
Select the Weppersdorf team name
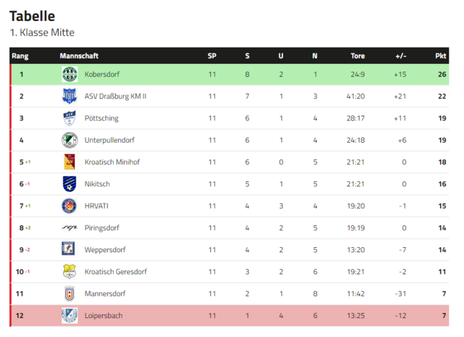click(105, 249)
